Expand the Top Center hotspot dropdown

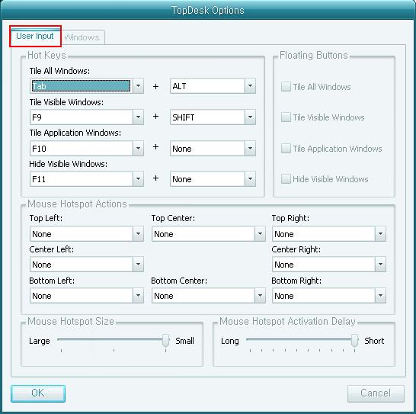[209, 234]
